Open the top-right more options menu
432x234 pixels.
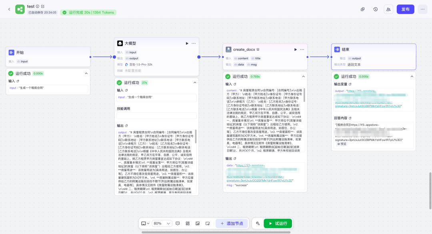[422, 9]
